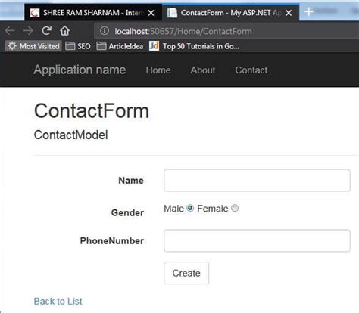The image size is (359, 313).
Task: Click the Create button
Action: (186, 273)
